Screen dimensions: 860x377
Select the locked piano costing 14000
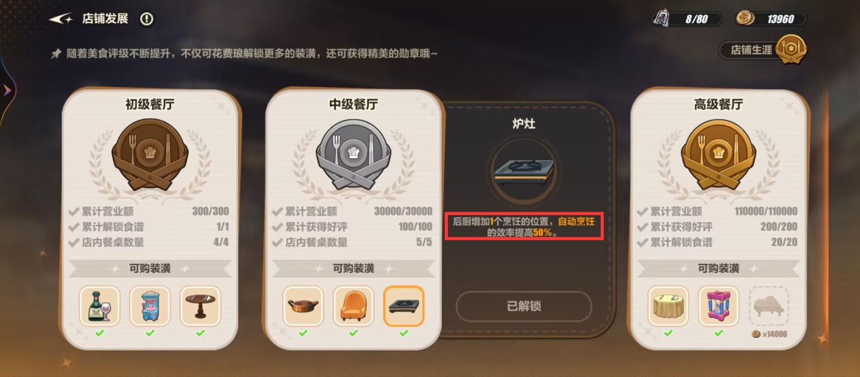[769, 306]
